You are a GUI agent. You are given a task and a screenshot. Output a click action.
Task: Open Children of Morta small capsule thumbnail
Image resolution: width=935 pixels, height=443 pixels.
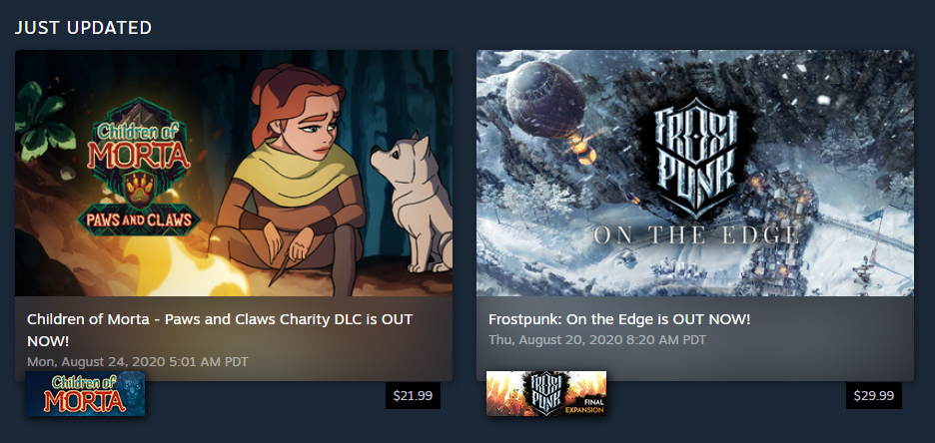click(85, 393)
